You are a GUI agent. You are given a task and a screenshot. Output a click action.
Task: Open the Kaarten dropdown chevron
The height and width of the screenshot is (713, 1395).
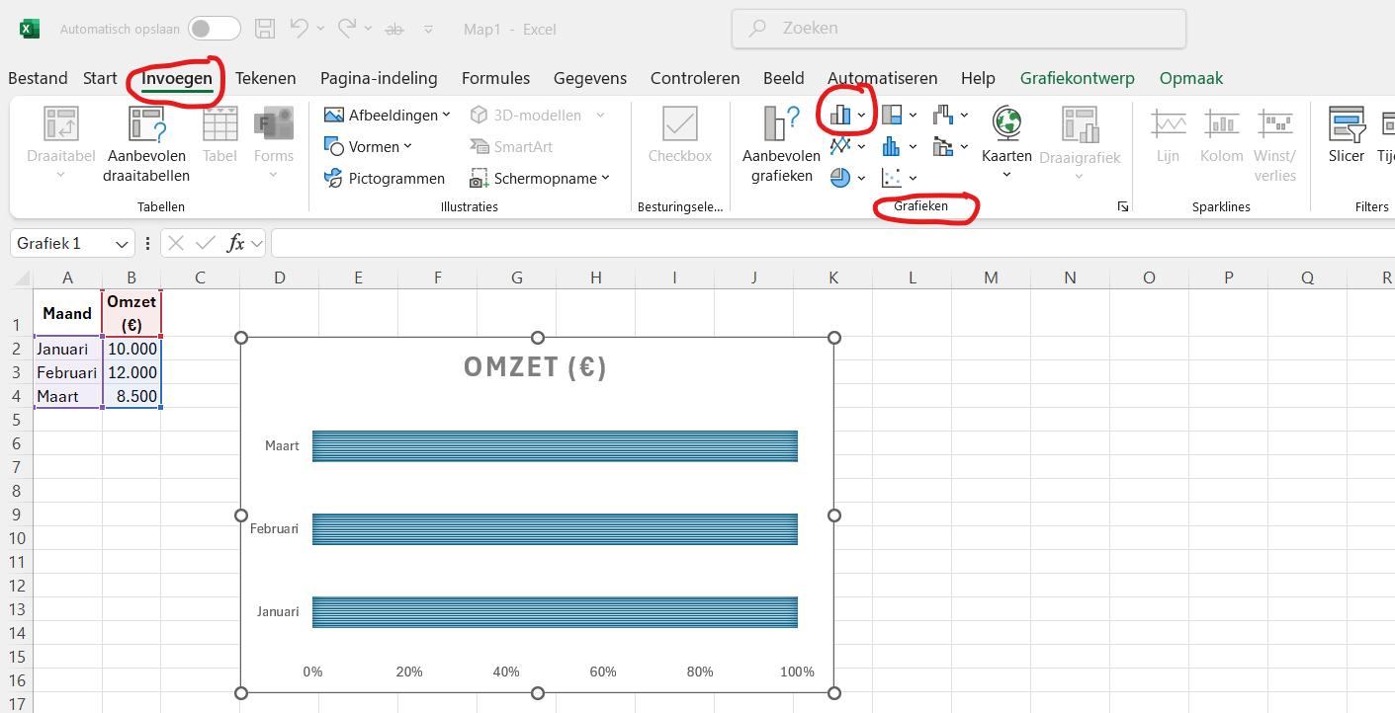[1007, 175]
